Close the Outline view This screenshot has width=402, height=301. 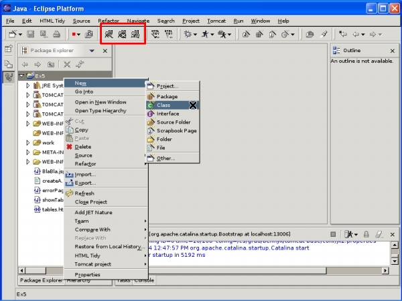(393, 51)
